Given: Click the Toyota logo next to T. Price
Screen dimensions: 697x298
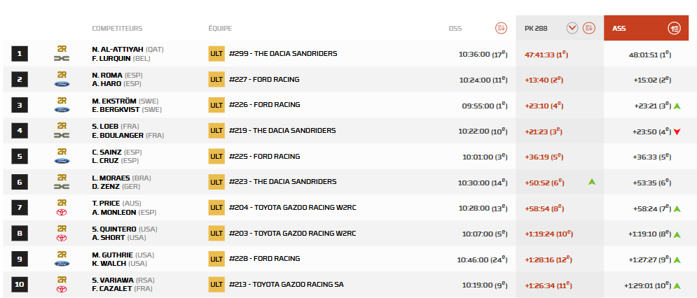Looking at the screenshot, I should click(x=62, y=213).
